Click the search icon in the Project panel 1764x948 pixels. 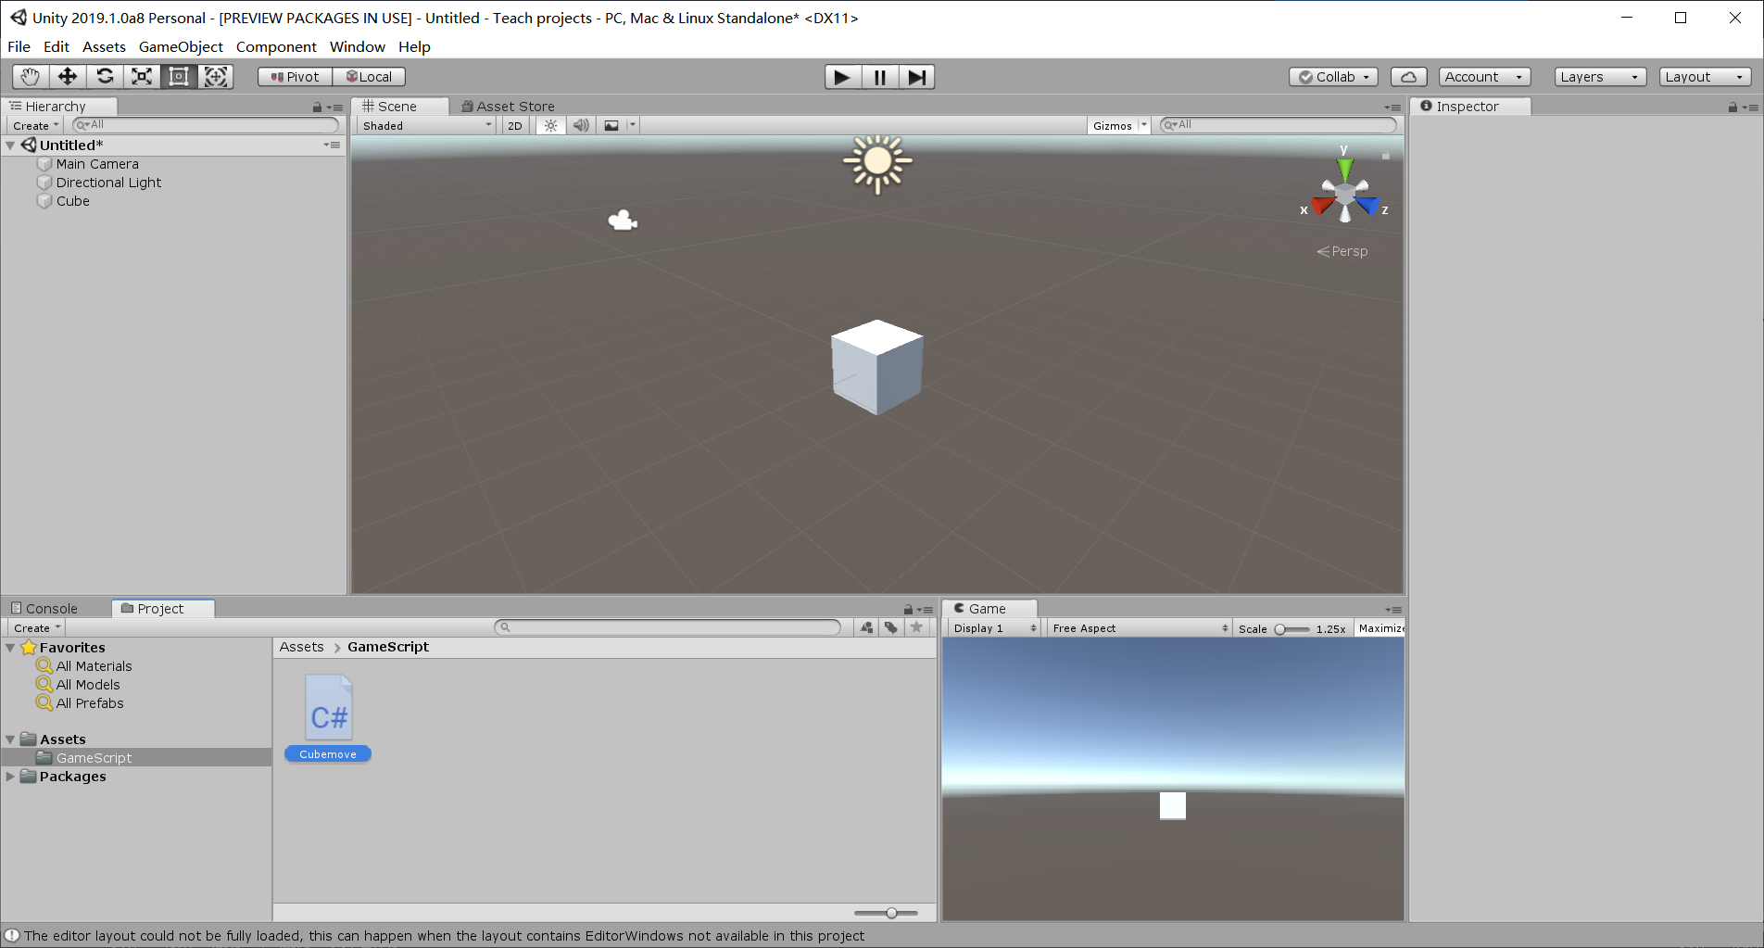point(504,627)
